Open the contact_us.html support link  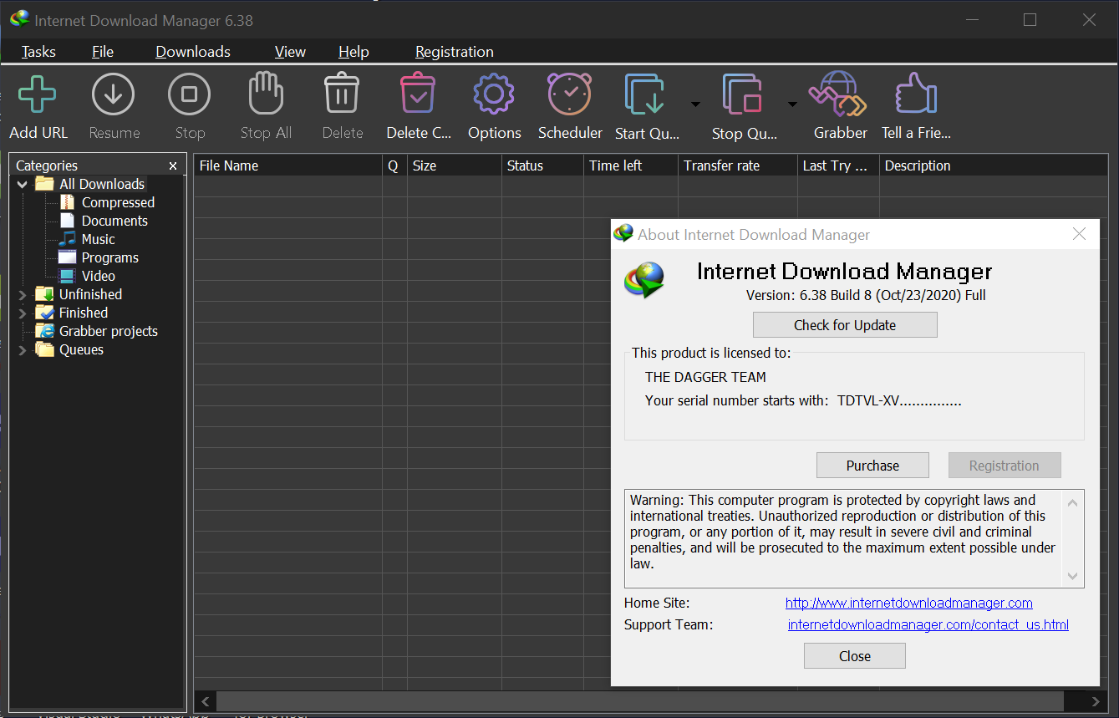pyautogui.click(x=928, y=624)
